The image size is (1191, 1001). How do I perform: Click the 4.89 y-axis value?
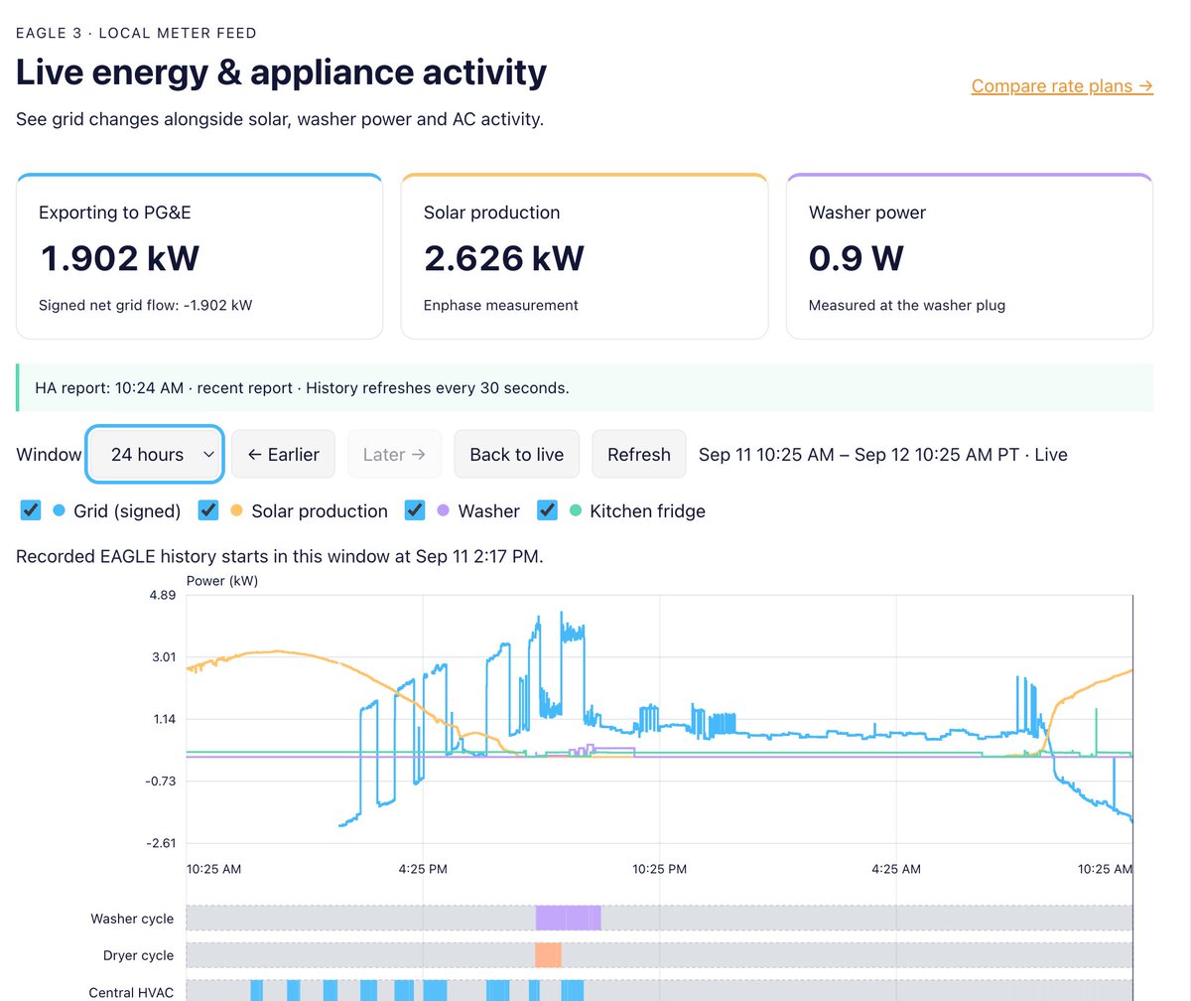[162, 595]
